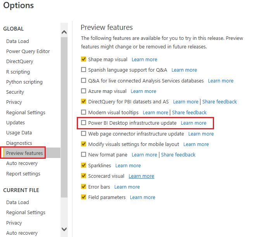The image size is (259, 237).
Task: Select Security in the sidebar
Action: (x=15, y=92)
